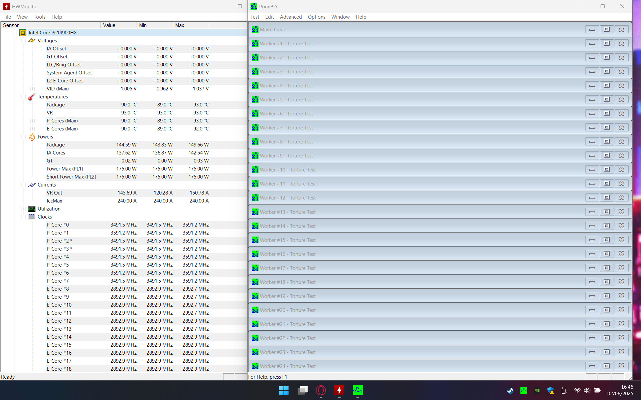The width and height of the screenshot is (641, 400).
Task: Open Steam from the system tray
Action: [510, 390]
